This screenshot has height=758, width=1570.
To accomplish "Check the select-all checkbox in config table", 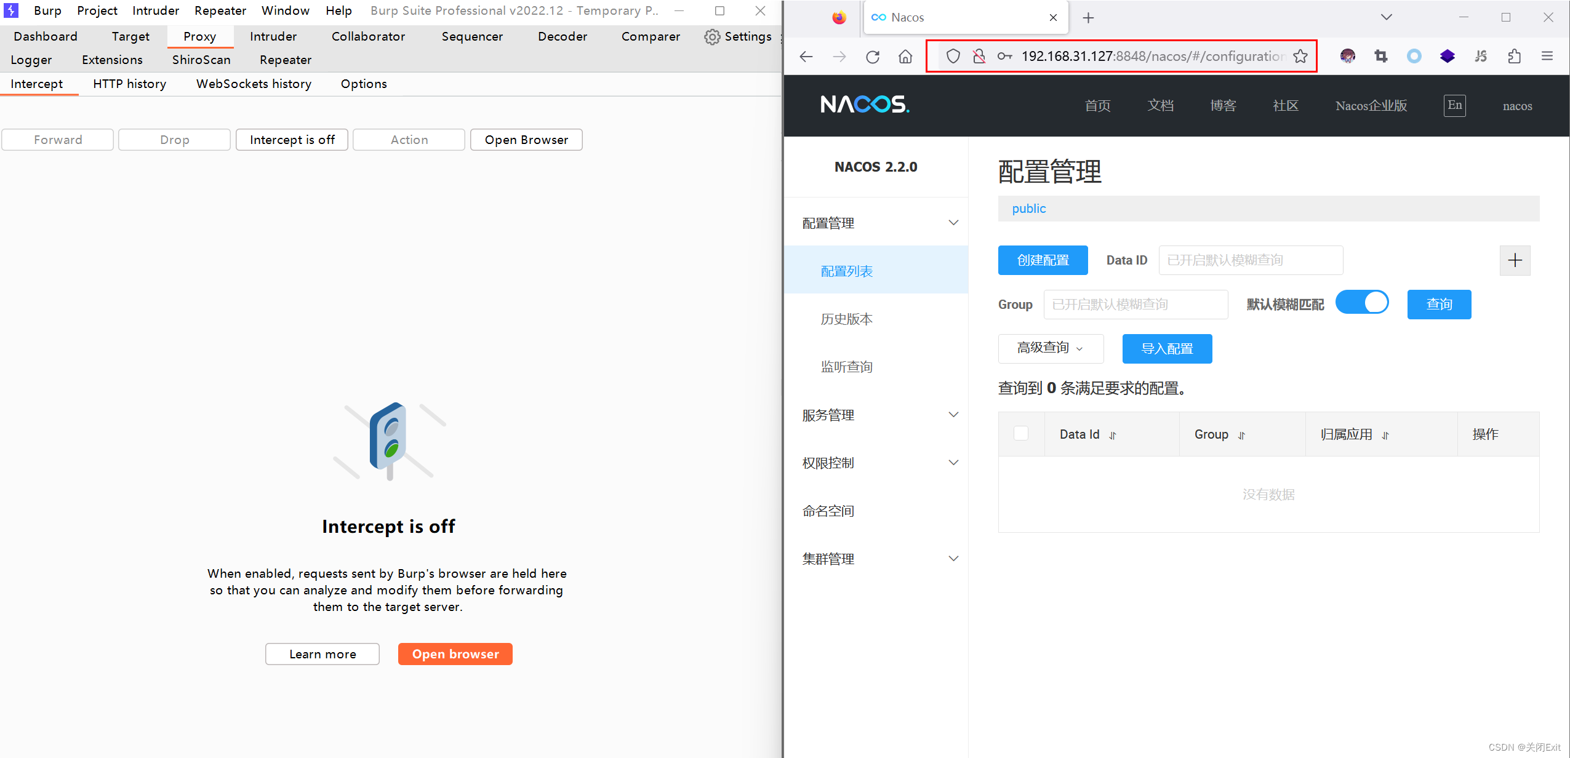I will click(x=1020, y=433).
